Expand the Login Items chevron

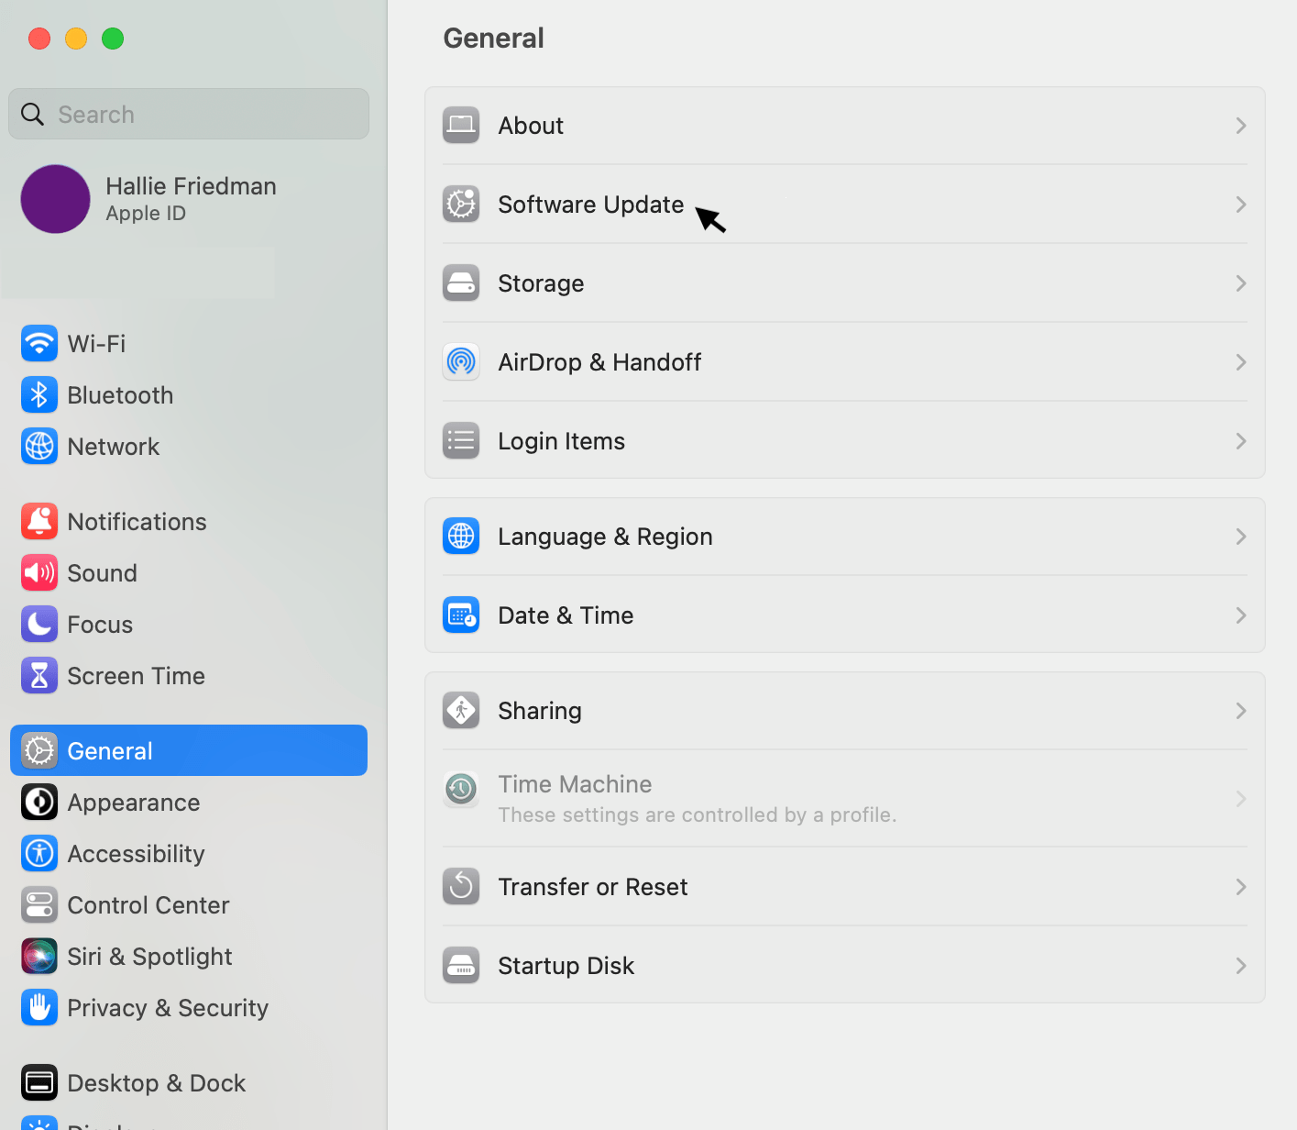pos(1241,441)
